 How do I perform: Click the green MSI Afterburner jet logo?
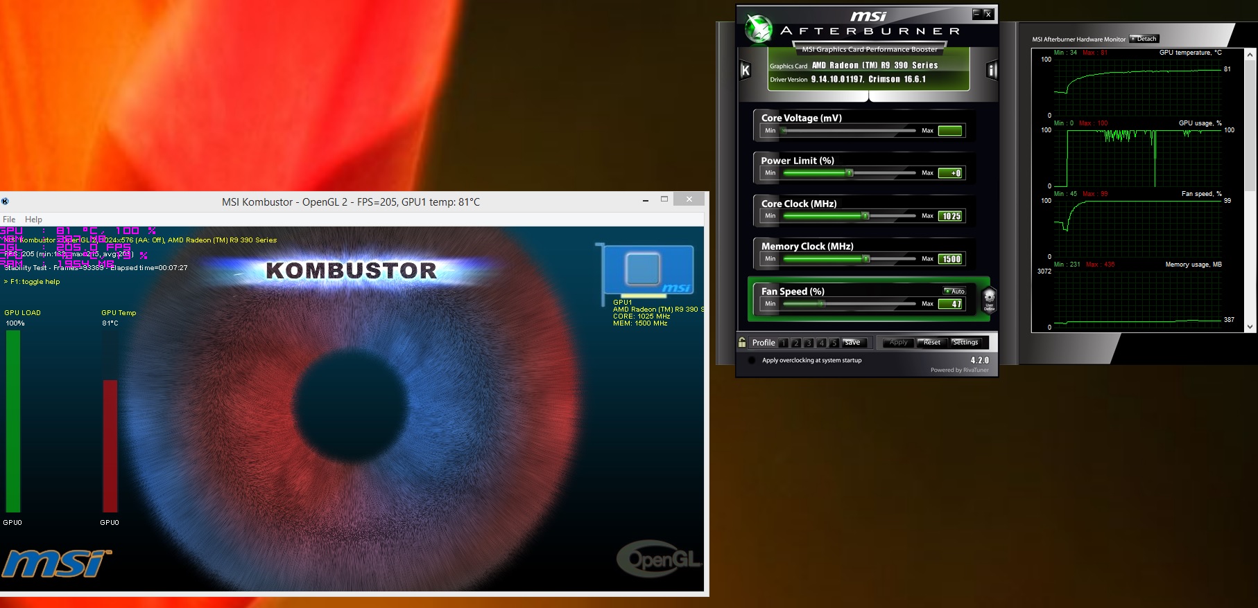click(x=759, y=29)
